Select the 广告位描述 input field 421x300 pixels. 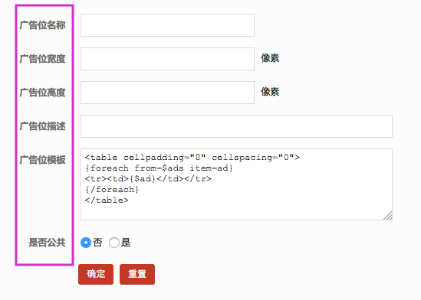pyautogui.click(x=236, y=126)
